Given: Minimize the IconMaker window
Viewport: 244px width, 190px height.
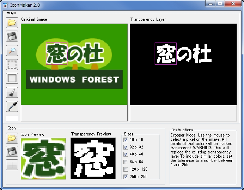Looking at the screenshot, I should click(x=211, y=4).
